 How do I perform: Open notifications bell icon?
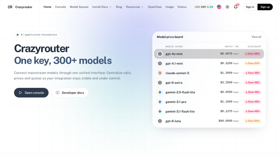click(236, 7)
